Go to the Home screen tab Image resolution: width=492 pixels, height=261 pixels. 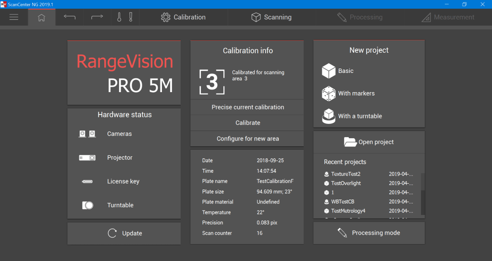(41, 18)
